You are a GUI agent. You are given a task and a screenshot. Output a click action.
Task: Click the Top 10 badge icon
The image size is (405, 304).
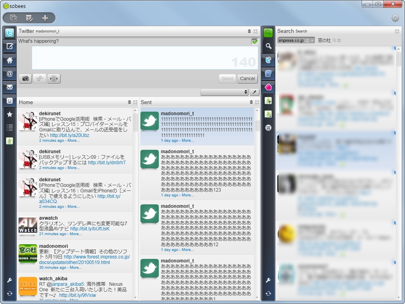268,127
